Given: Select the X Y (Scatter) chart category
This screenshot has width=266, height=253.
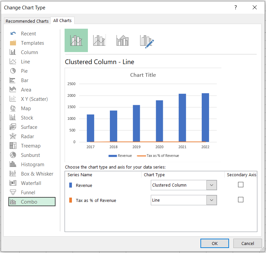Looking at the screenshot, I should pos(34,99).
